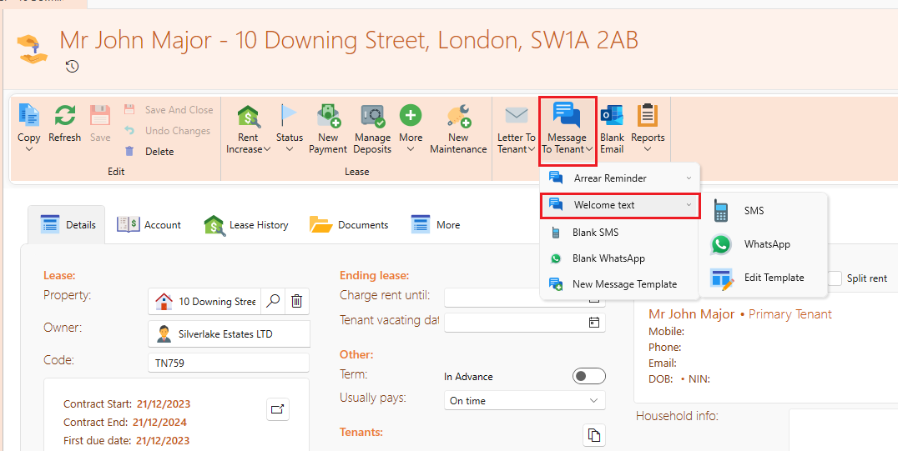The image size is (898, 451).
Task: Open Letter To Tenant dropdown
Action: [x=516, y=129]
